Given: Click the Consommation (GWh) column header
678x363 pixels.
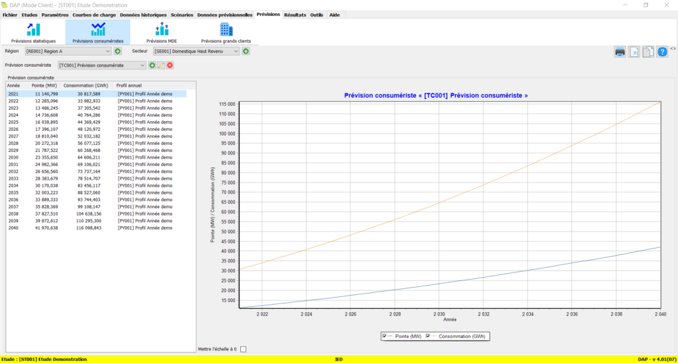Looking at the screenshot, I should coord(81,85).
